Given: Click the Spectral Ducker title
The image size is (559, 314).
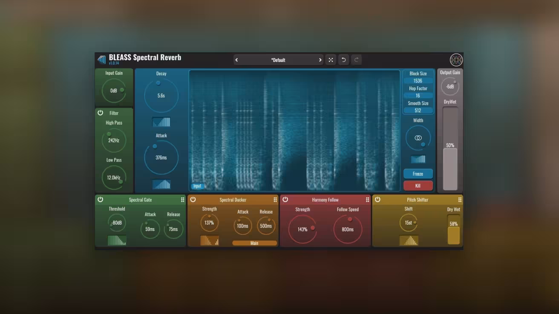Looking at the screenshot, I should pyautogui.click(x=233, y=200).
